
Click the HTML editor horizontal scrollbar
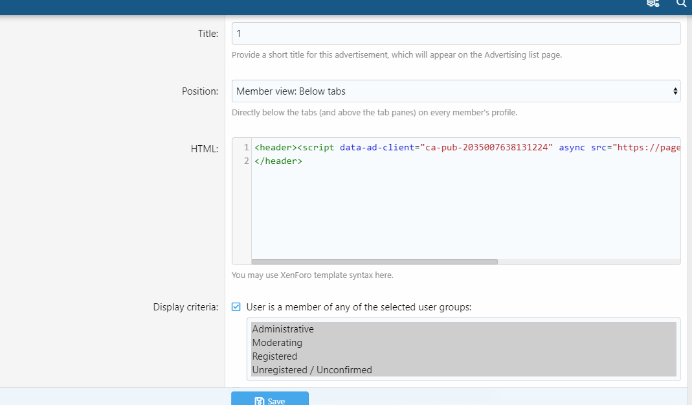tap(374, 262)
